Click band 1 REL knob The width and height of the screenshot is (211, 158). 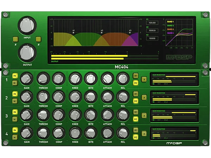[123, 79]
